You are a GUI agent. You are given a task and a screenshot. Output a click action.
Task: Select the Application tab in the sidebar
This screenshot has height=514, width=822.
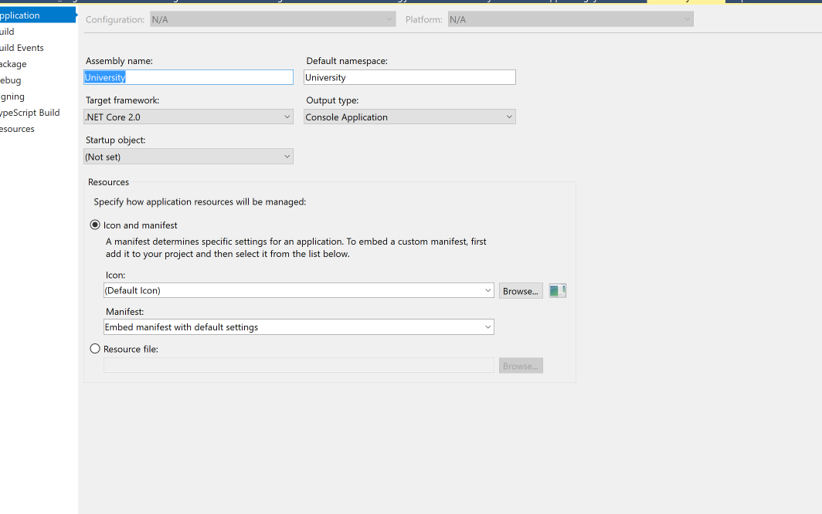point(19,14)
